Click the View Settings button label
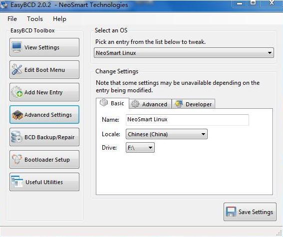 point(42,47)
